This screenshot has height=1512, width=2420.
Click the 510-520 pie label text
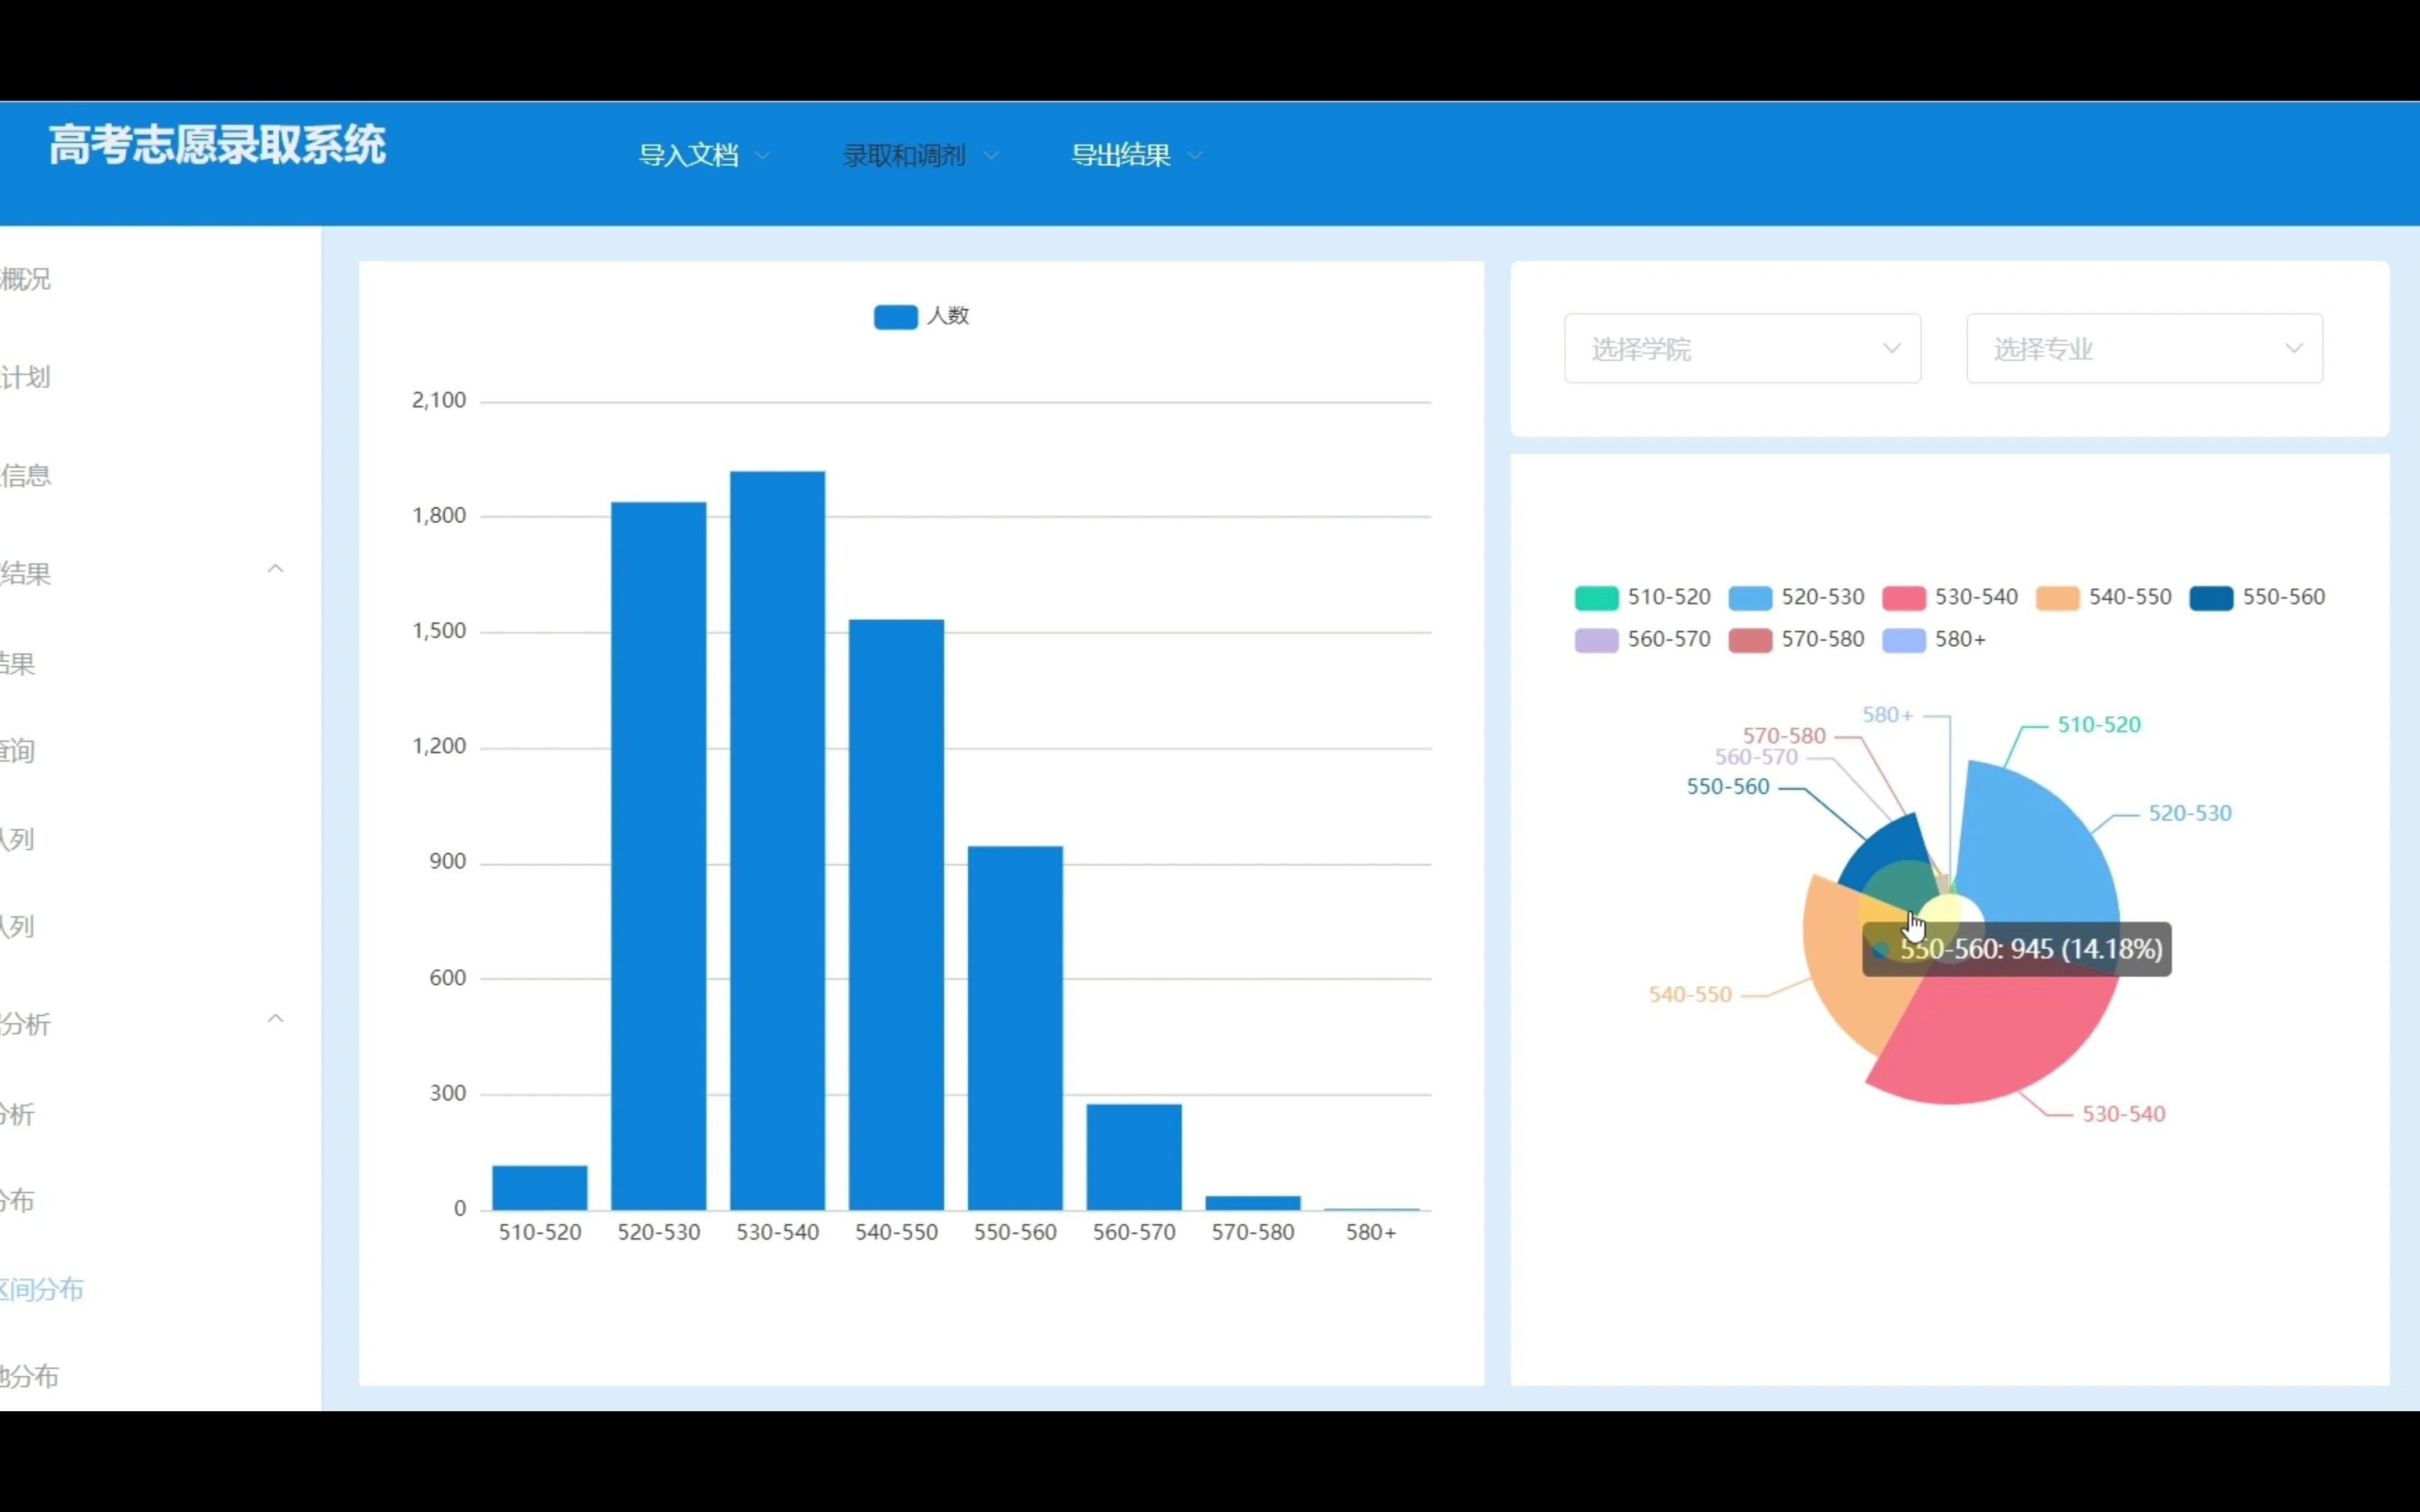(2099, 725)
